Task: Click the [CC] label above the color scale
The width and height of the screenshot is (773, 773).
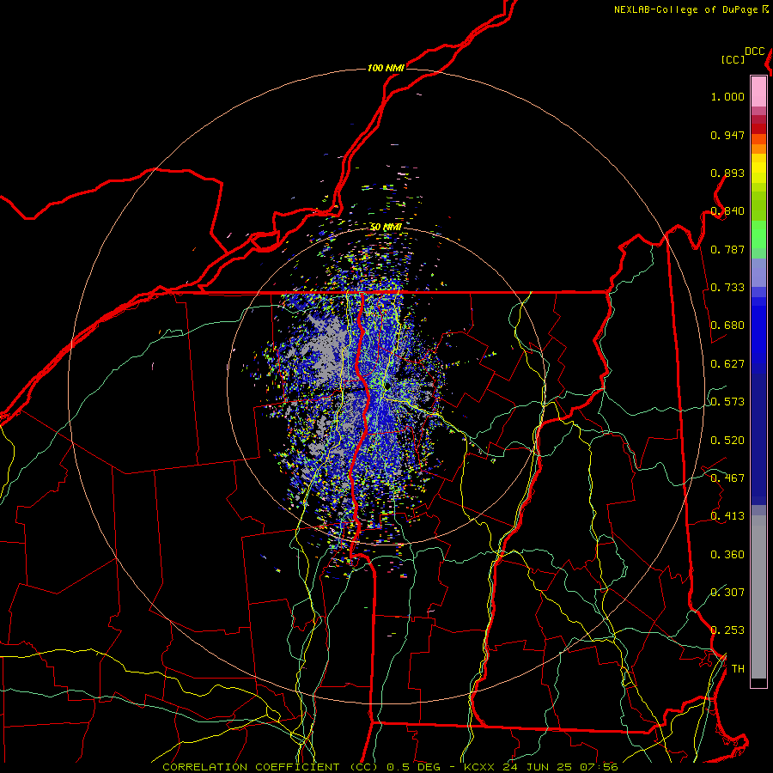Action: [x=733, y=59]
